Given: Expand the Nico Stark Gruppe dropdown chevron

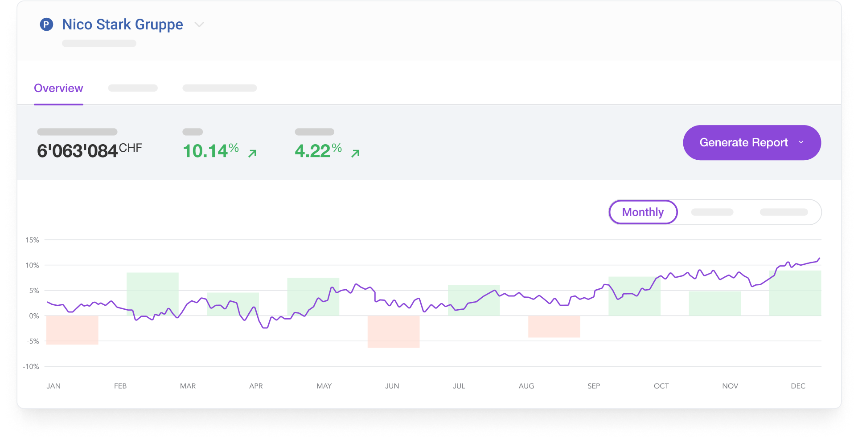Looking at the screenshot, I should [x=199, y=24].
